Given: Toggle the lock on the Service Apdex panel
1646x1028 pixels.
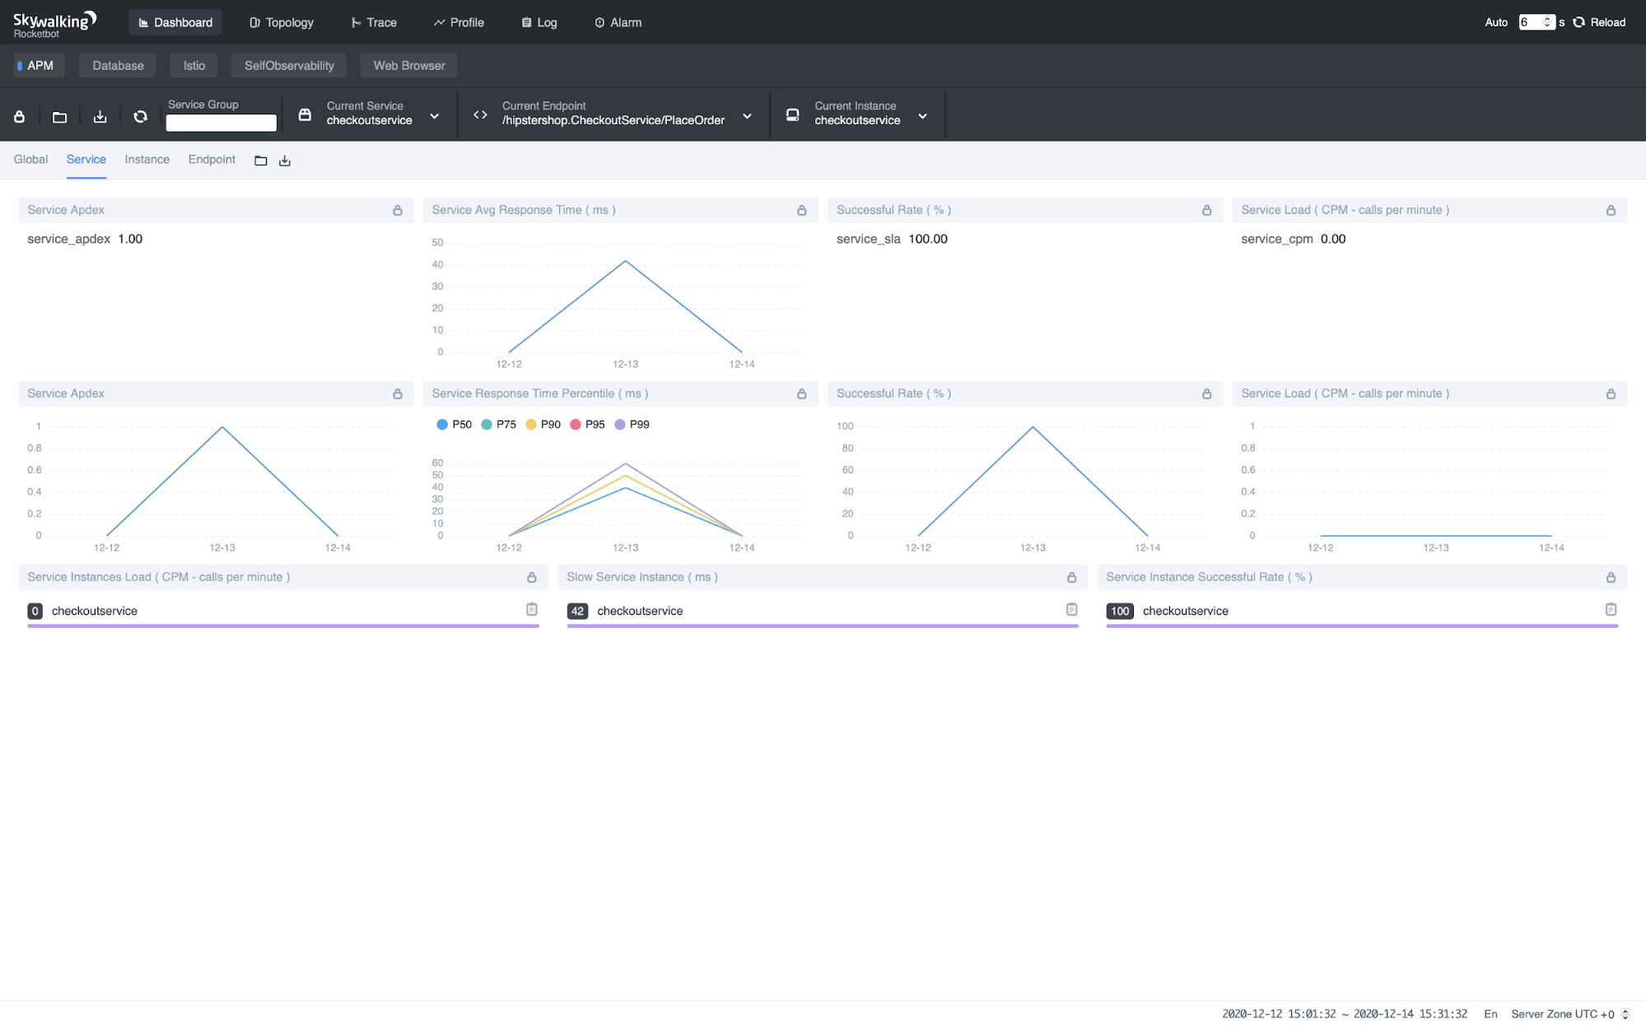Looking at the screenshot, I should pos(399,210).
